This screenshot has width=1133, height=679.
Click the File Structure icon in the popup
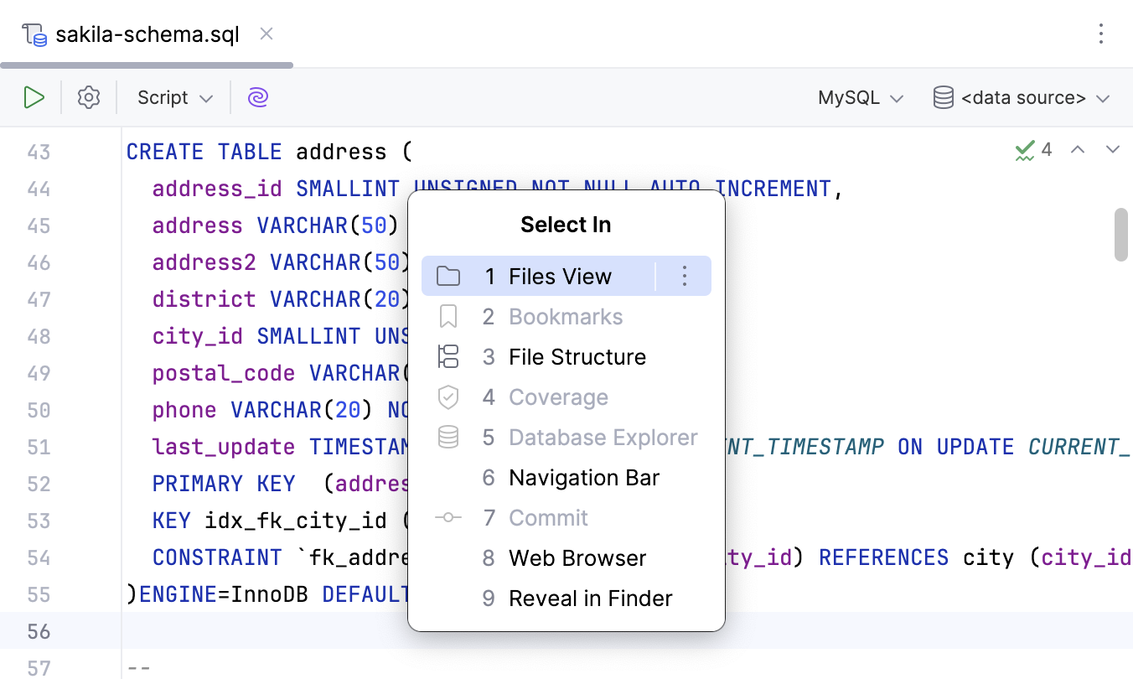tap(448, 356)
